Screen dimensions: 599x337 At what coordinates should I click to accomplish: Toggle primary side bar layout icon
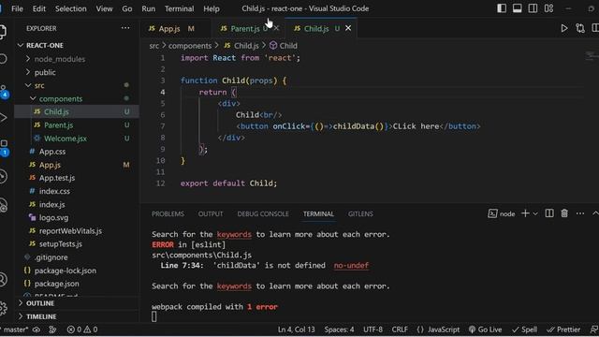point(502,8)
